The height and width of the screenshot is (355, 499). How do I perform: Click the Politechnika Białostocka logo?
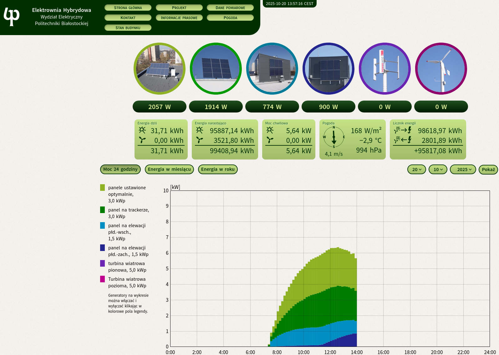click(12, 17)
